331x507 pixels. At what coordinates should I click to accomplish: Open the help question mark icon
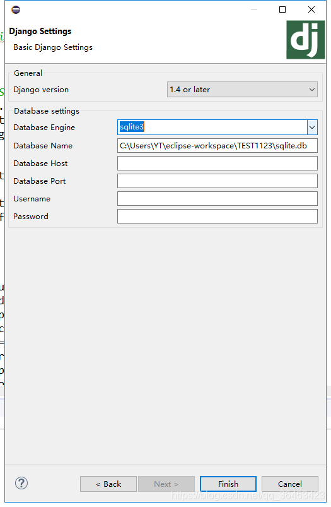[21, 483]
